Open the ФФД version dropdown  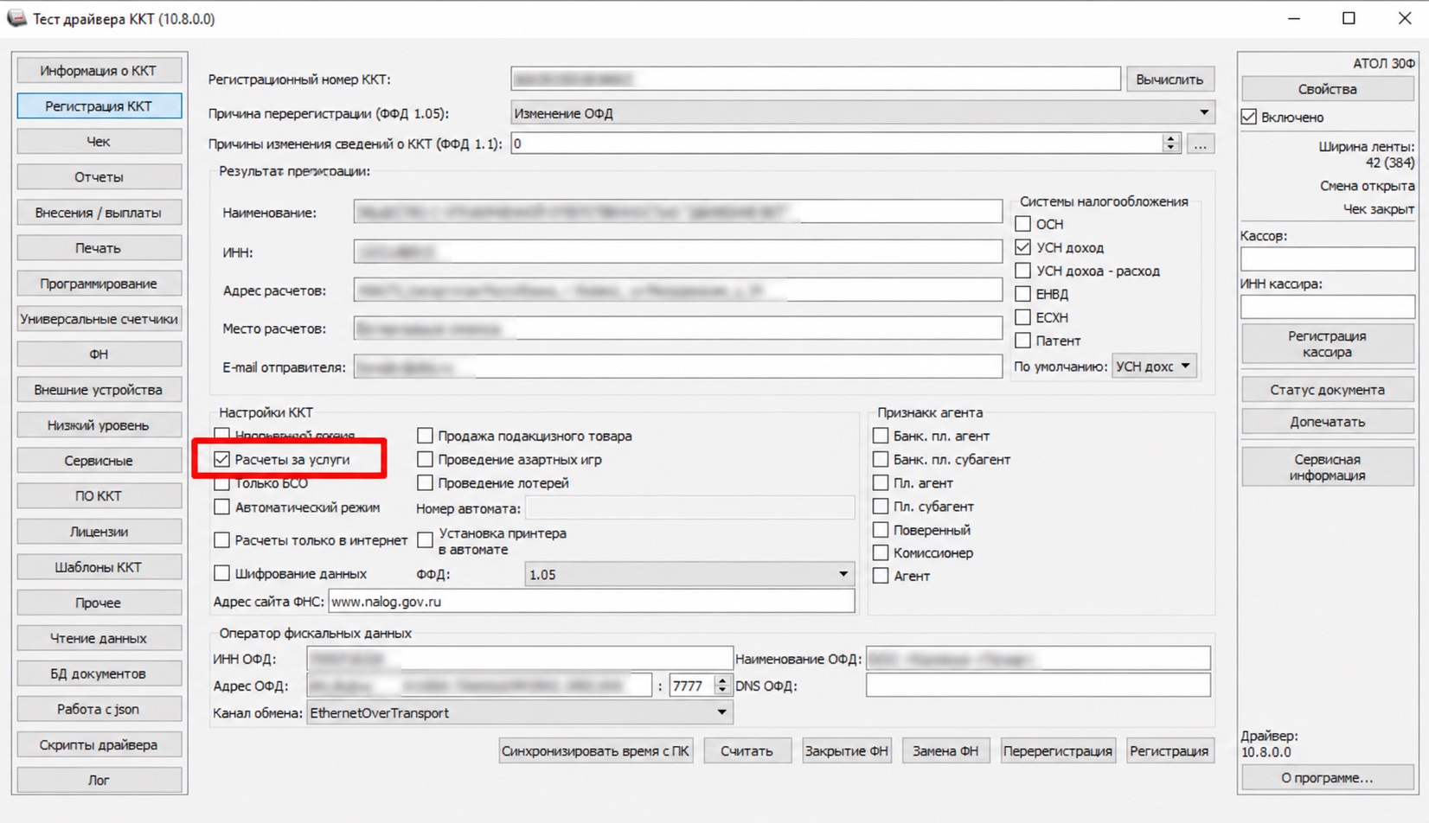(689, 574)
